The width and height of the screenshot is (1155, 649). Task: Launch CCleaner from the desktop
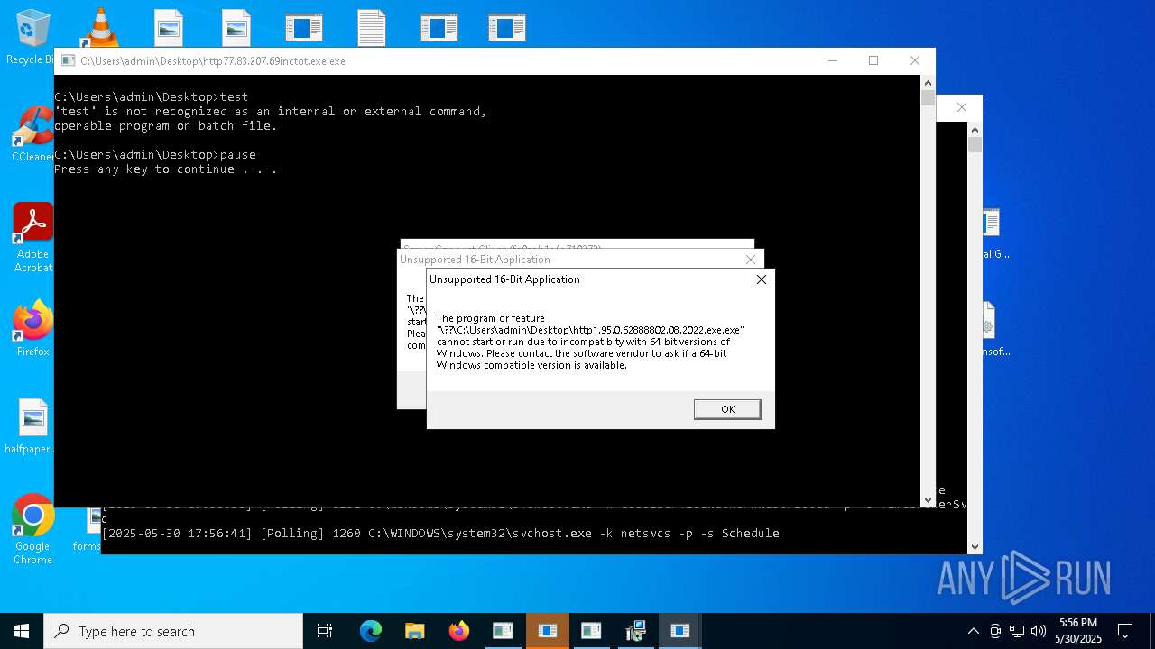(x=32, y=135)
